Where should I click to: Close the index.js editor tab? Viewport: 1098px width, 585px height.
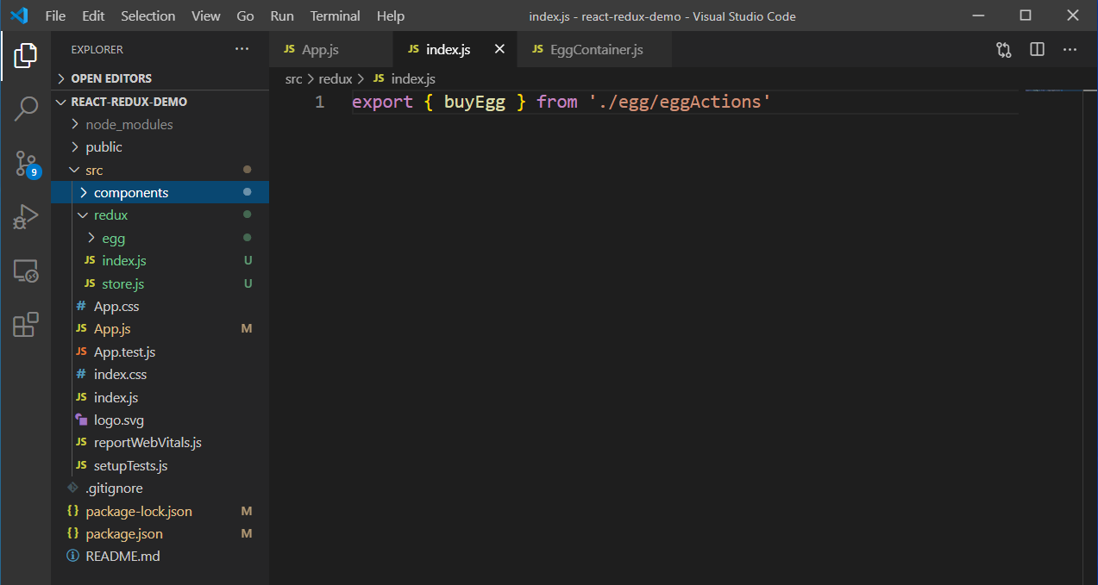click(499, 50)
